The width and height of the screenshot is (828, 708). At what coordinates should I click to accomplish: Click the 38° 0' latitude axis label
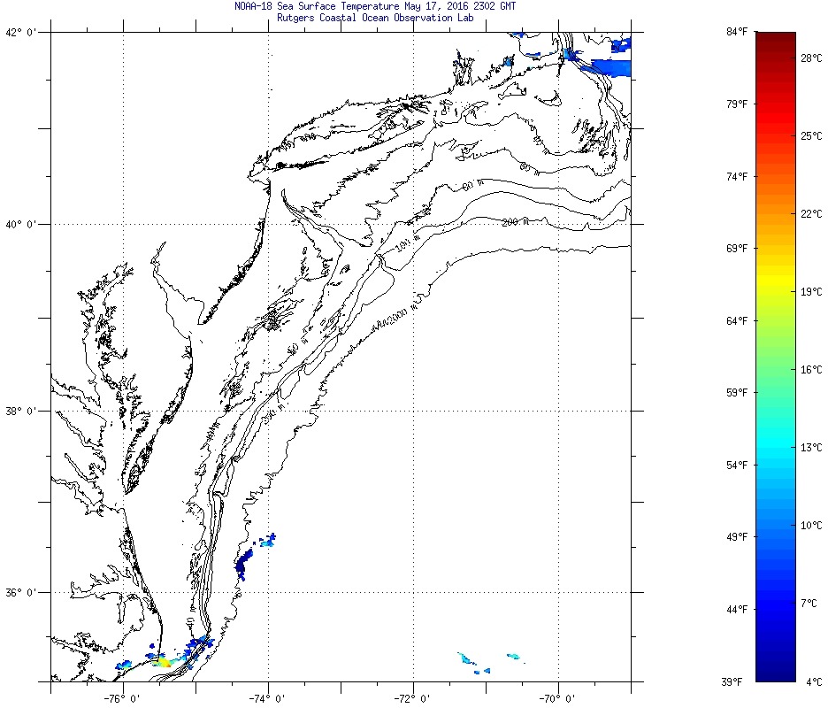[21, 411]
